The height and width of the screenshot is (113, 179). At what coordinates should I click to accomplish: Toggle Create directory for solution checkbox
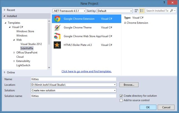pyautogui.click(x=121, y=96)
